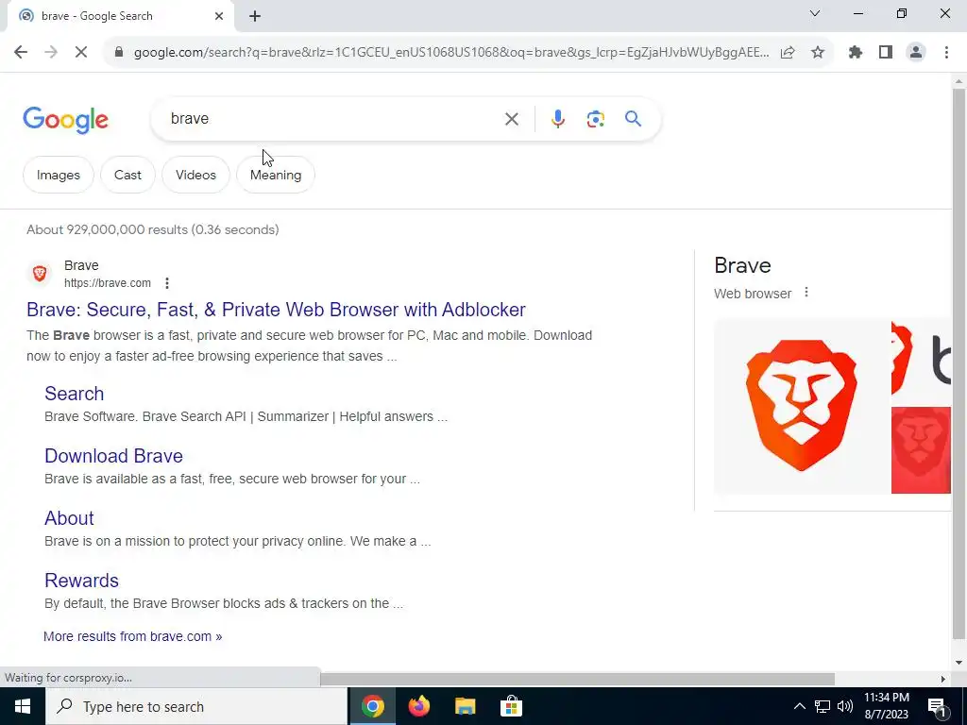This screenshot has width=967, height=725.
Task: Open options beside the brave.com result
Action: (x=166, y=283)
